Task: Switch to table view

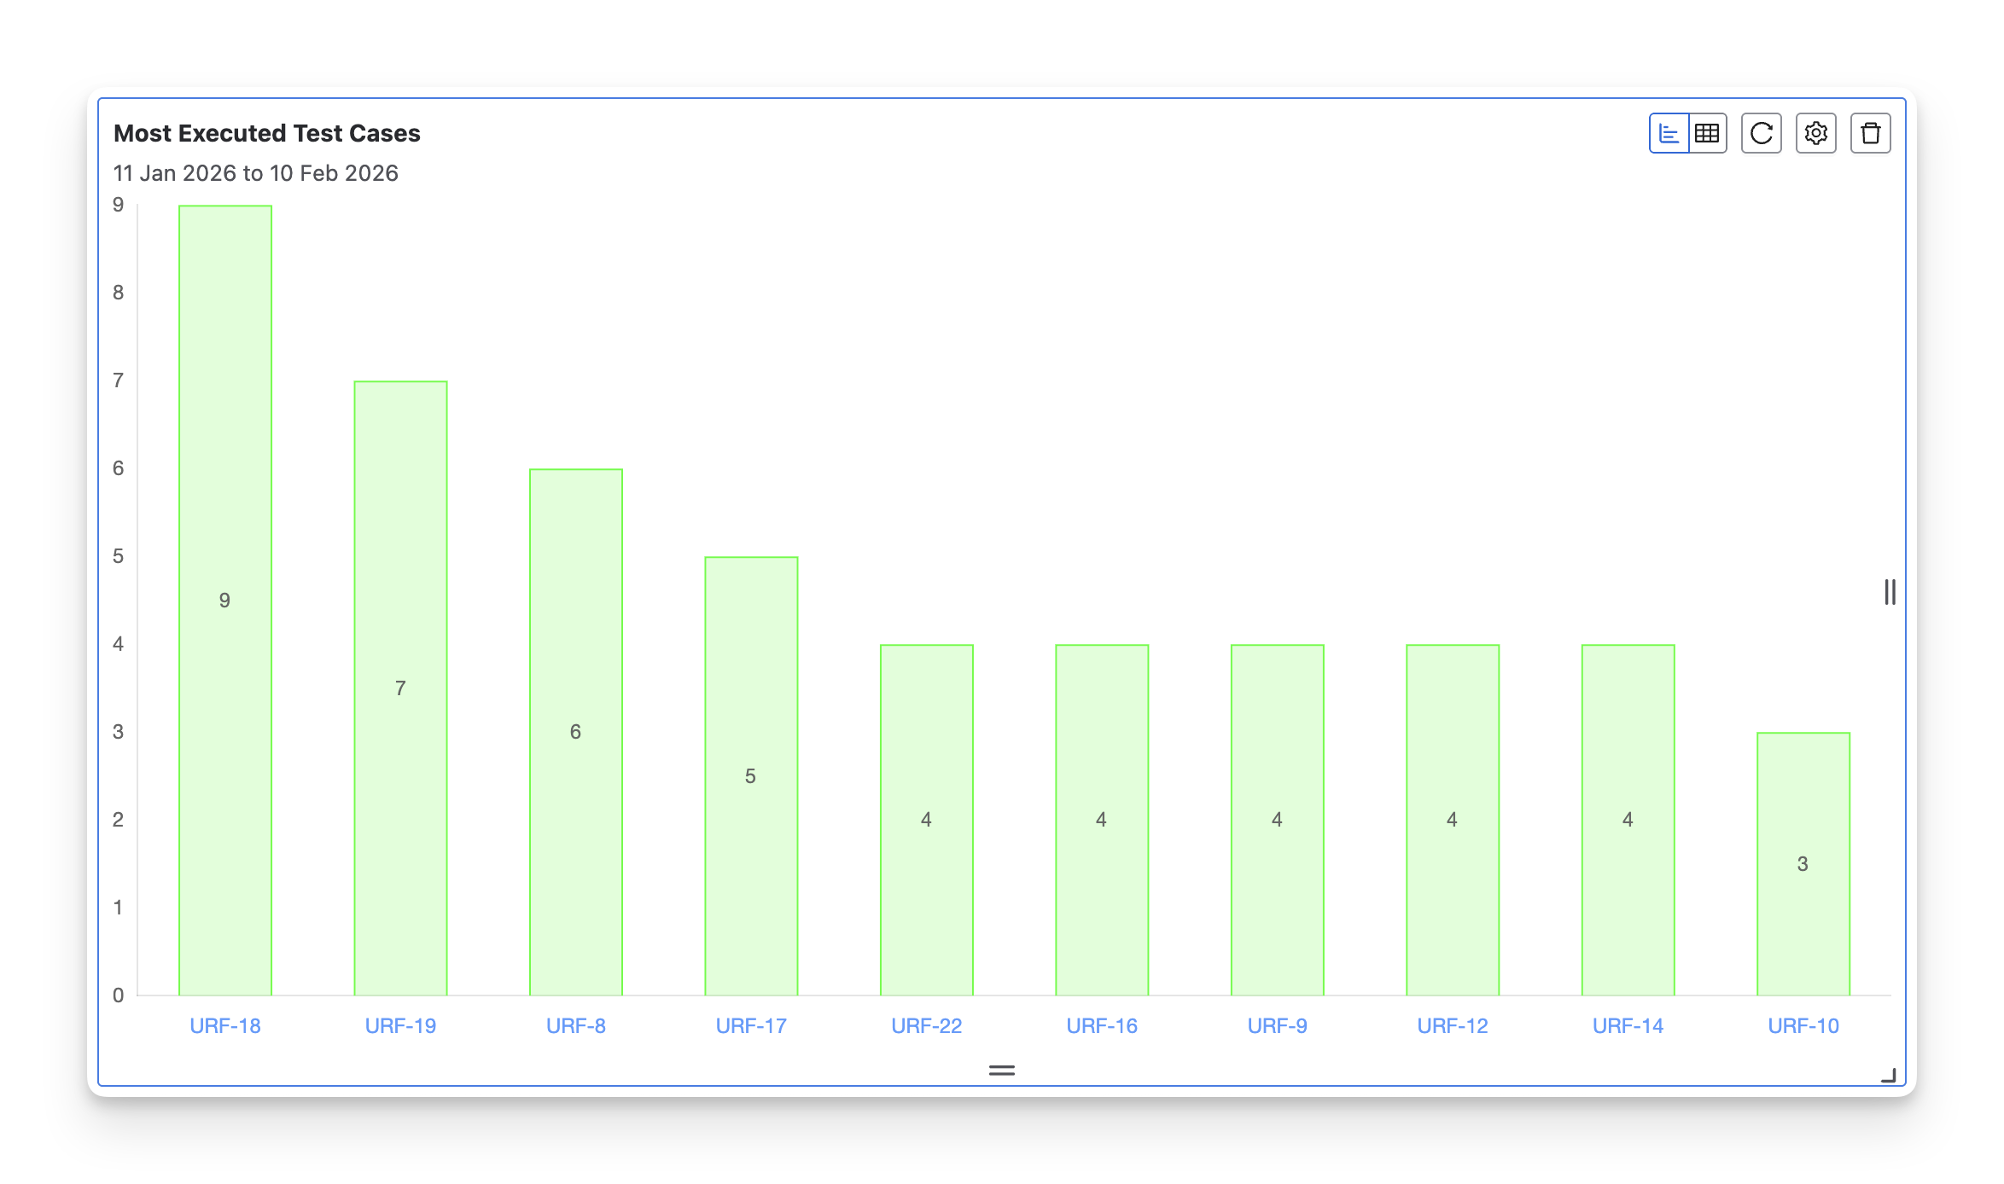Action: [1707, 133]
